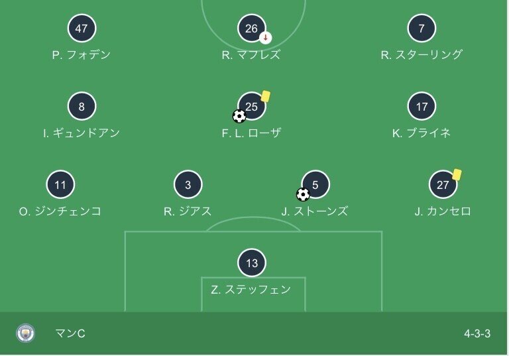Click the マンC team name
The image size is (509, 356).
70,333
